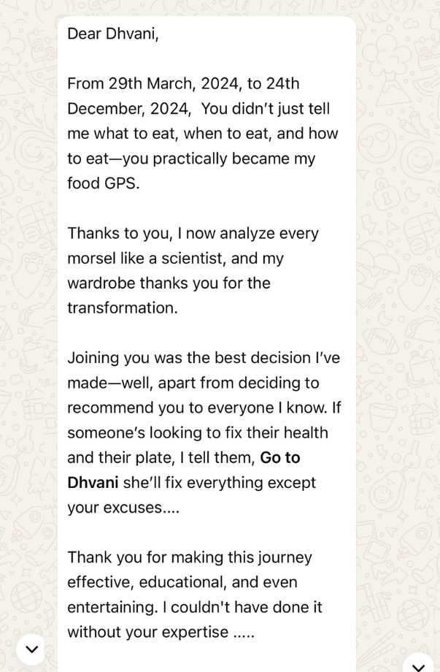Viewport: 440px width, 672px height.
Task: Tap the 'December, 2024' date text
Action: coord(128,109)
